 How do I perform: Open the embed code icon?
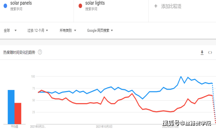tap(210, 53)
